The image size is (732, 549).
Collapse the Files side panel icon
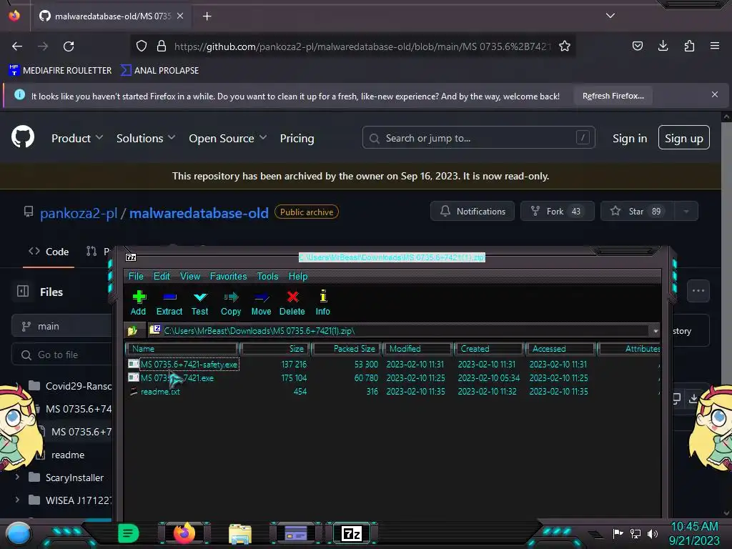click(23, 292)
